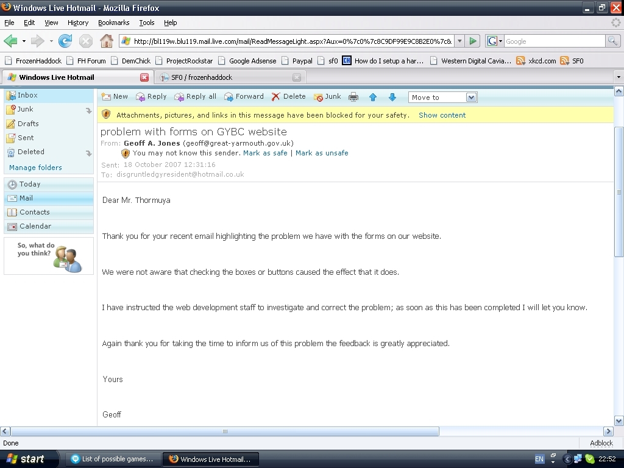Switch to Contacts section

[49, 212]
